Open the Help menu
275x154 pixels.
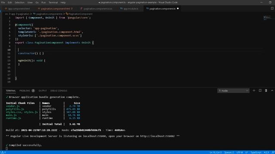63,3
